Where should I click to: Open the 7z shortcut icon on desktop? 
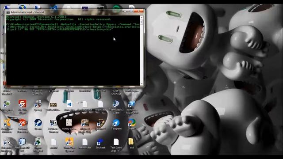tap(54, 123)
